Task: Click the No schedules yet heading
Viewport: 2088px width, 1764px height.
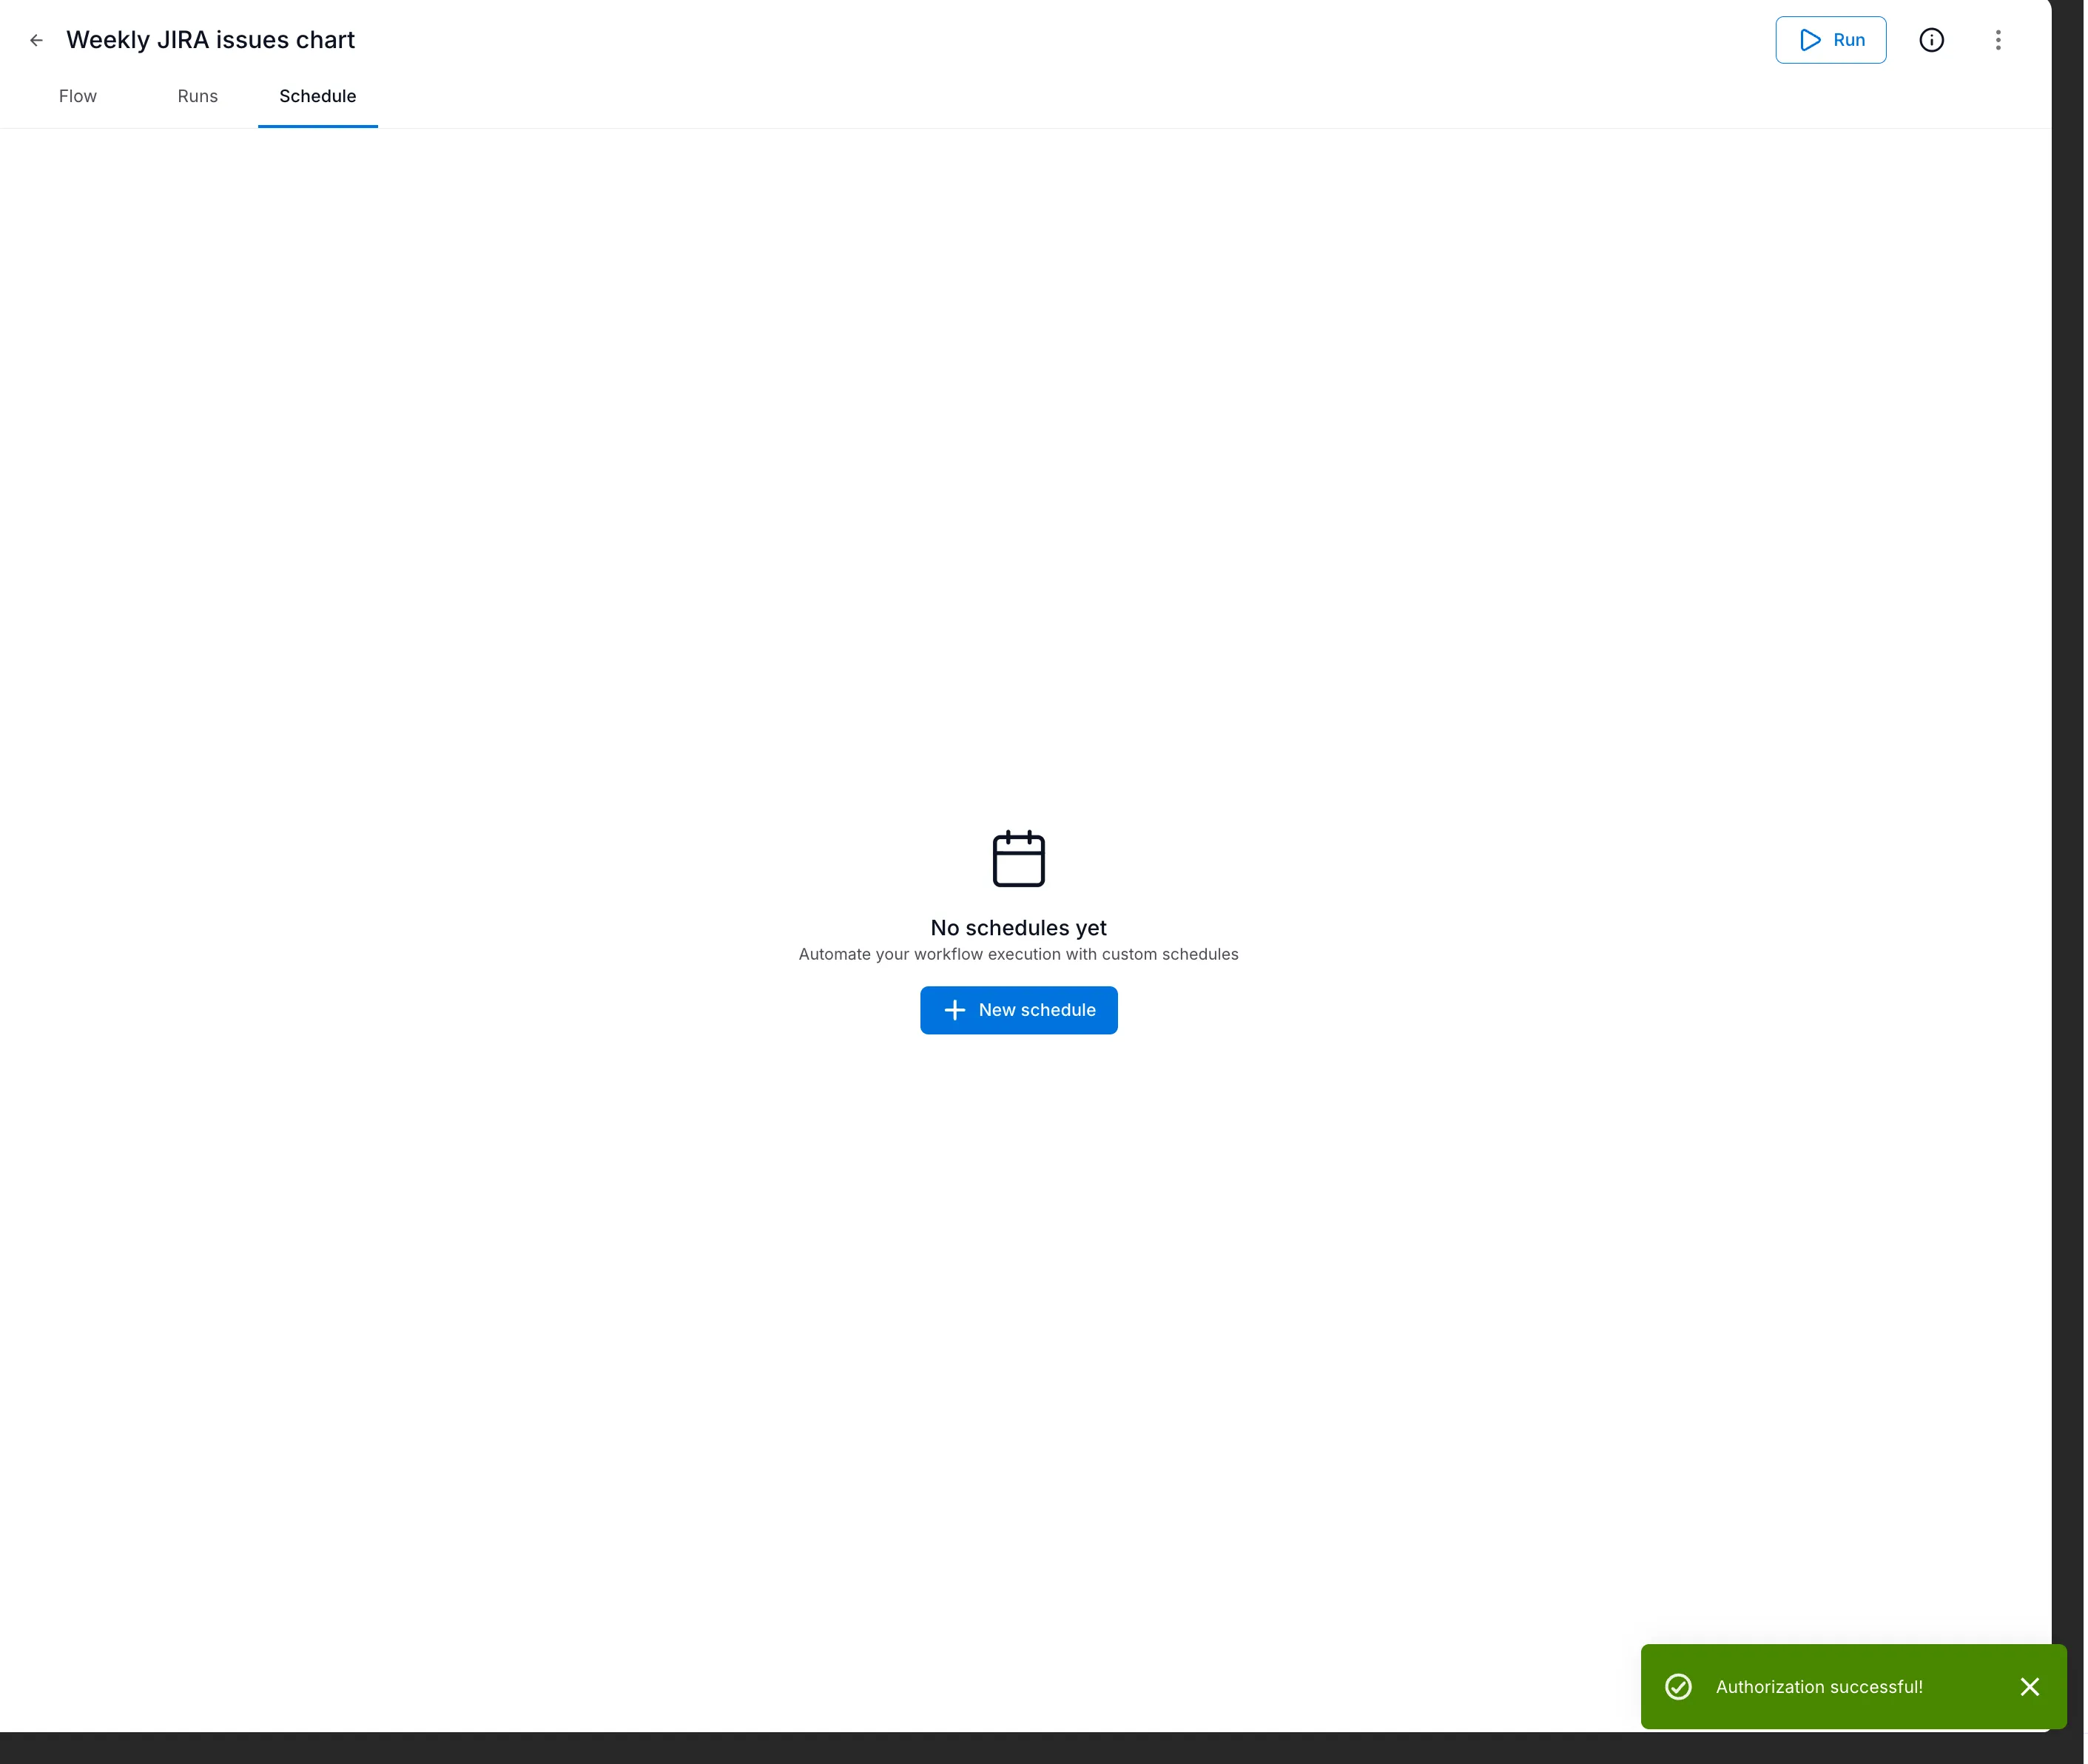Action: [x=1017, y=928]
